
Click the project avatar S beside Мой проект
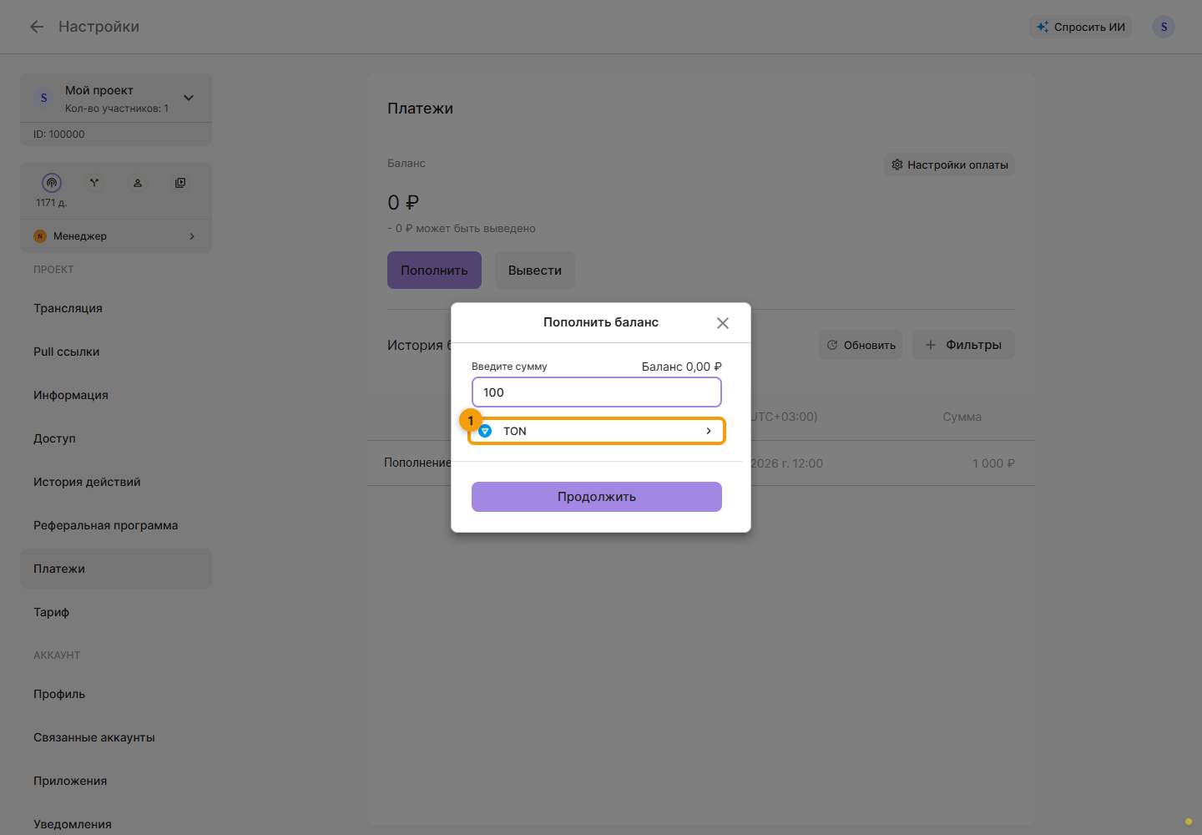[44, 98]
